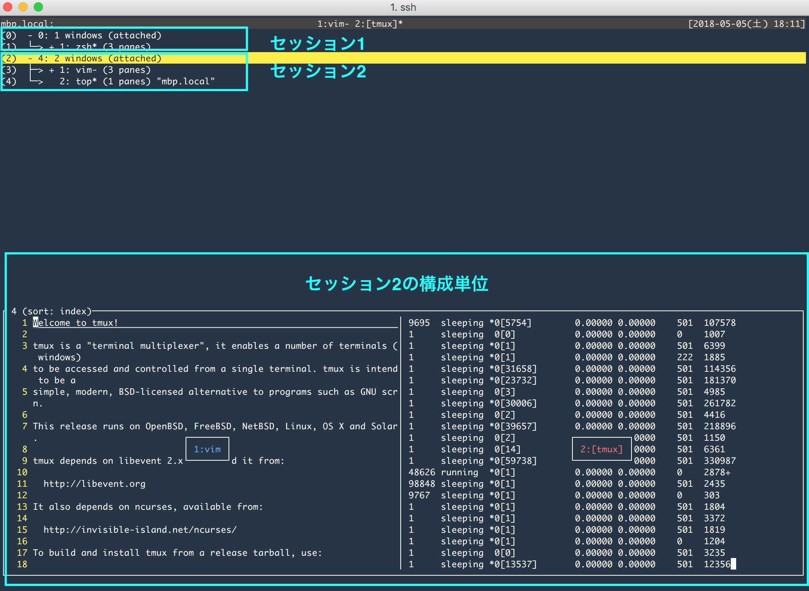Select the highlighted session 4 row
Viewport: 809px width, 591px height.
tap(100, 58)
